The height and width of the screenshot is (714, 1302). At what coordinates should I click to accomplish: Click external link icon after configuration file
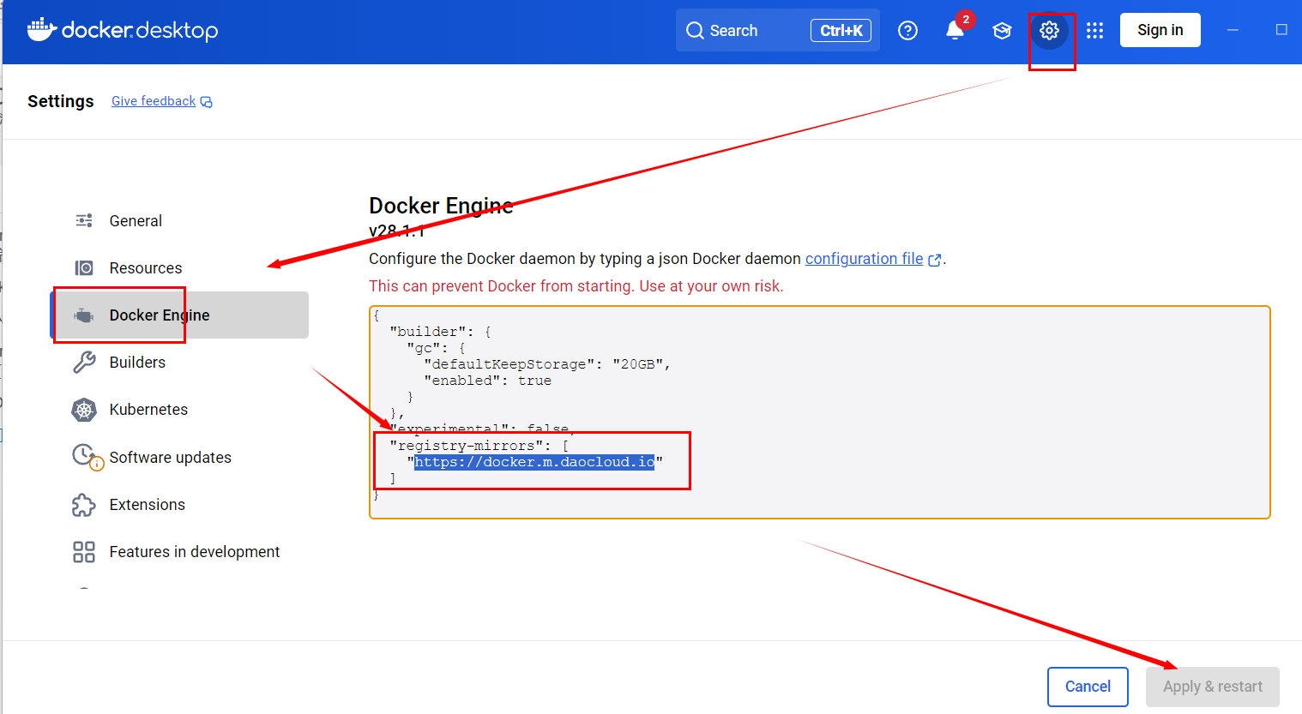[x=935, y=260]
